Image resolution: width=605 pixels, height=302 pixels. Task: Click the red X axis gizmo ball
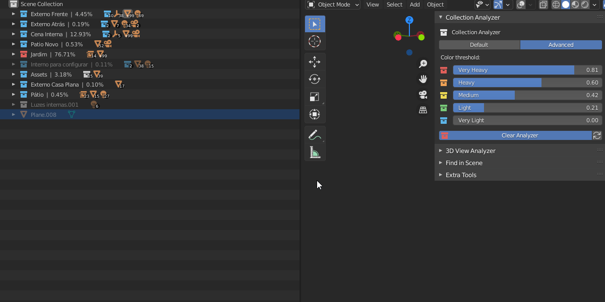tap(398, 37)
